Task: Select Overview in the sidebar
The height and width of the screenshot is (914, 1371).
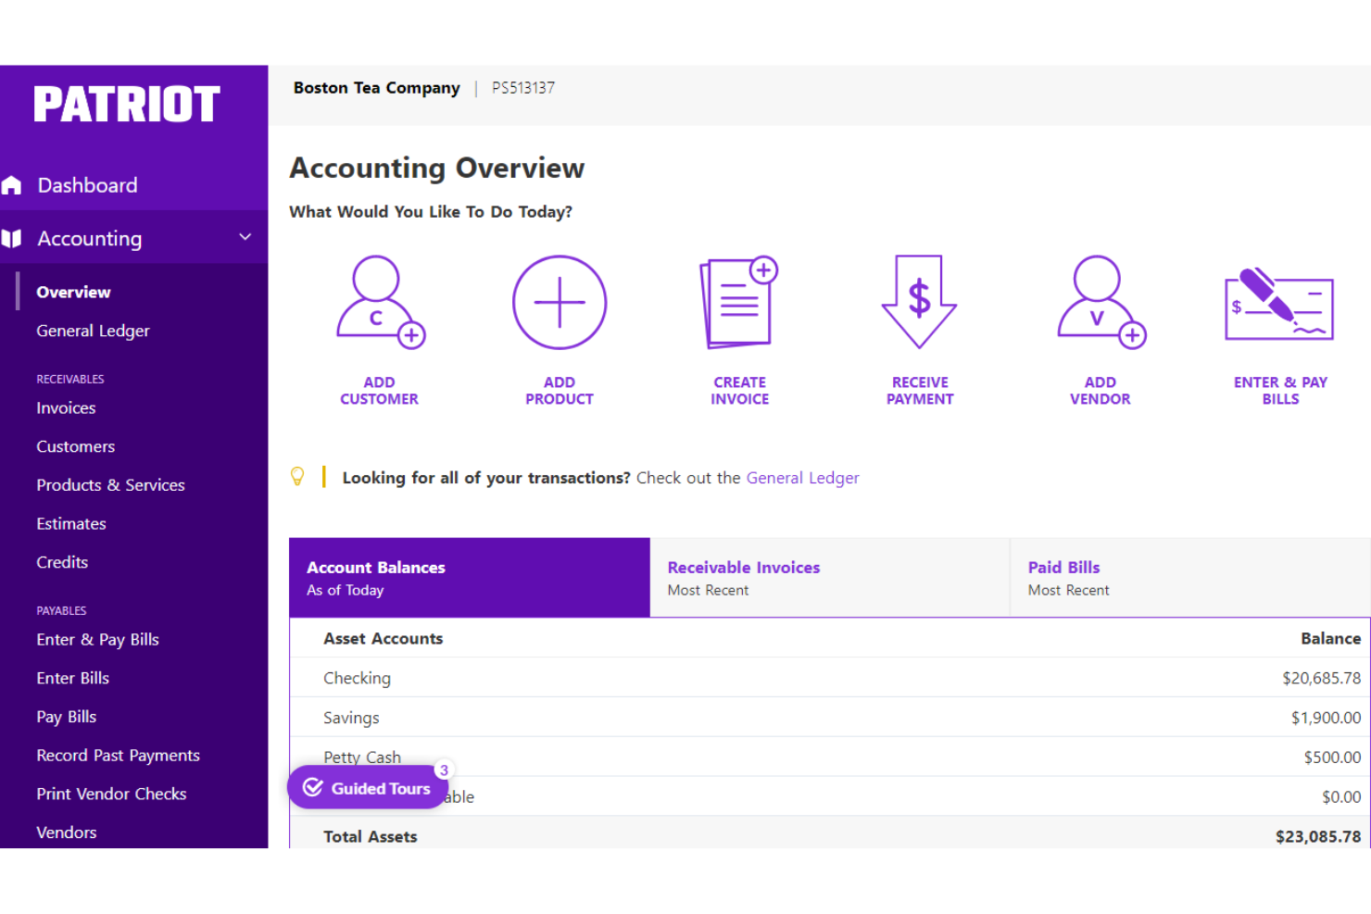Action: click(x=73, y=292)
